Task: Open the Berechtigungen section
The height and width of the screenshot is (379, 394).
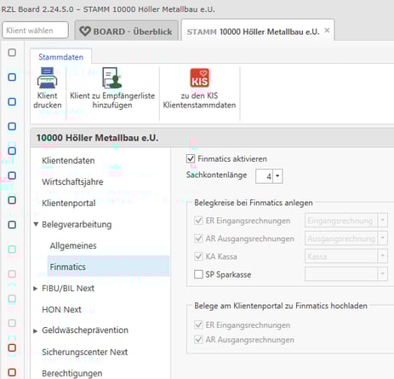Action: coord(72,373)
